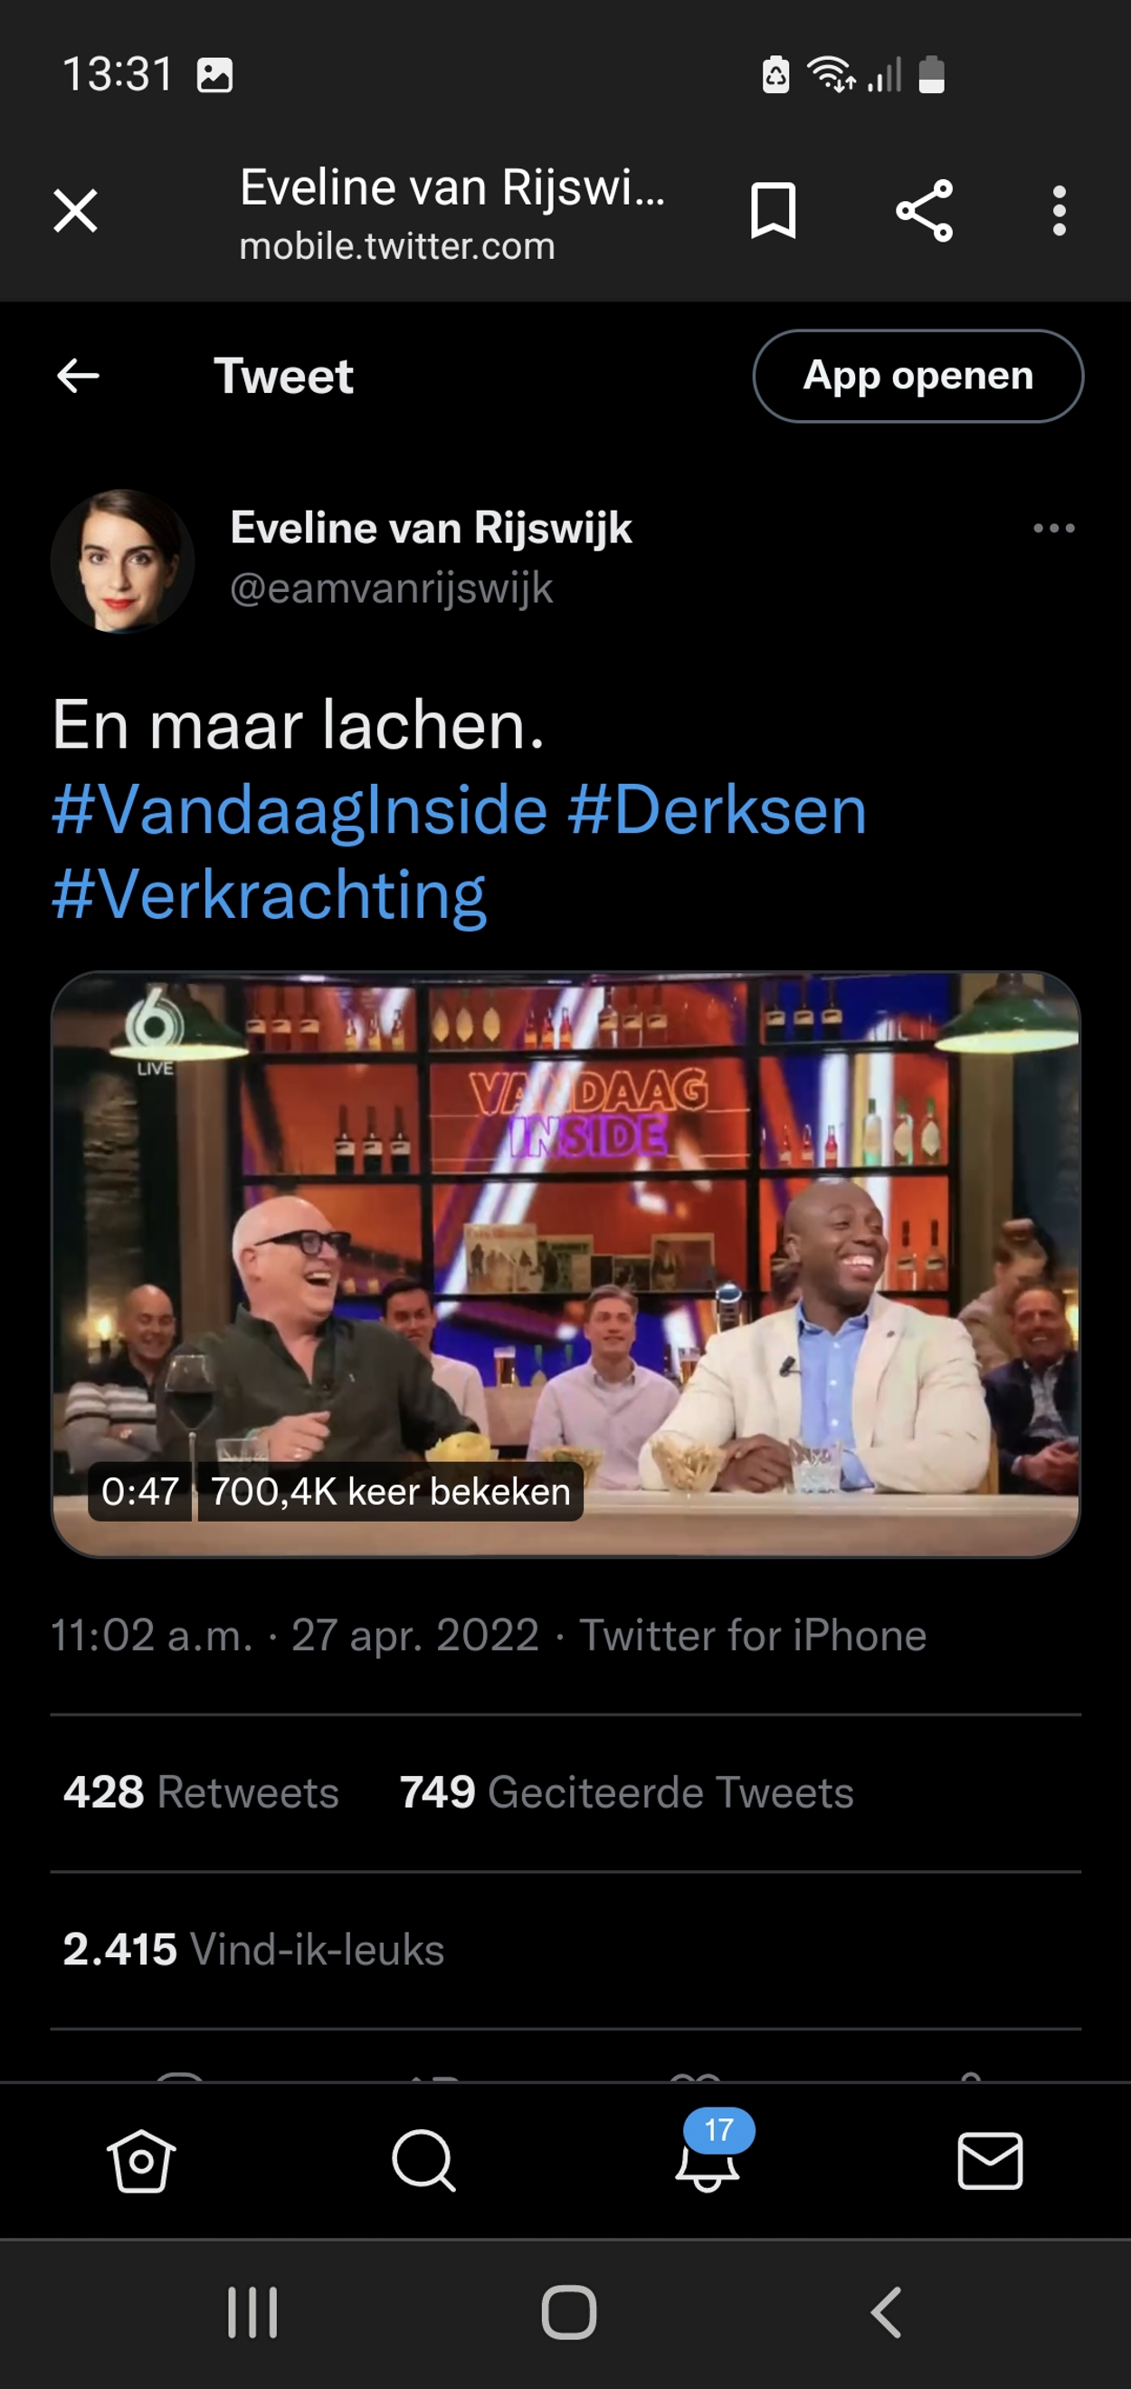
Task: Go back using the Tweet header arrow
Action: [x=78, y=376]
